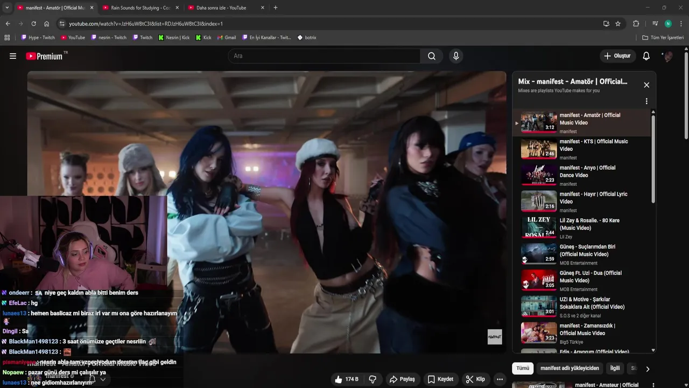
Task: Open the account avatar menu
Action: point(668,56)
